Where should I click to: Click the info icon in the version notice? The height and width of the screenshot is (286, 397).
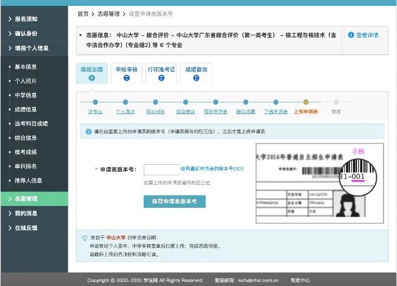click(88, 131)
